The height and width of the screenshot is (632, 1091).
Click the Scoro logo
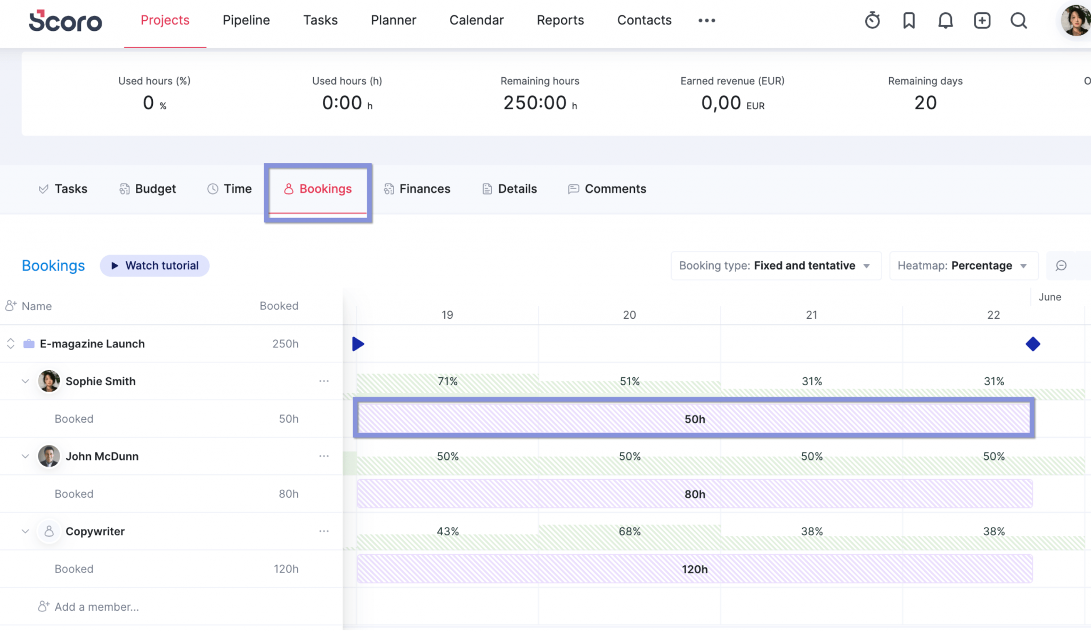(65, 21)
